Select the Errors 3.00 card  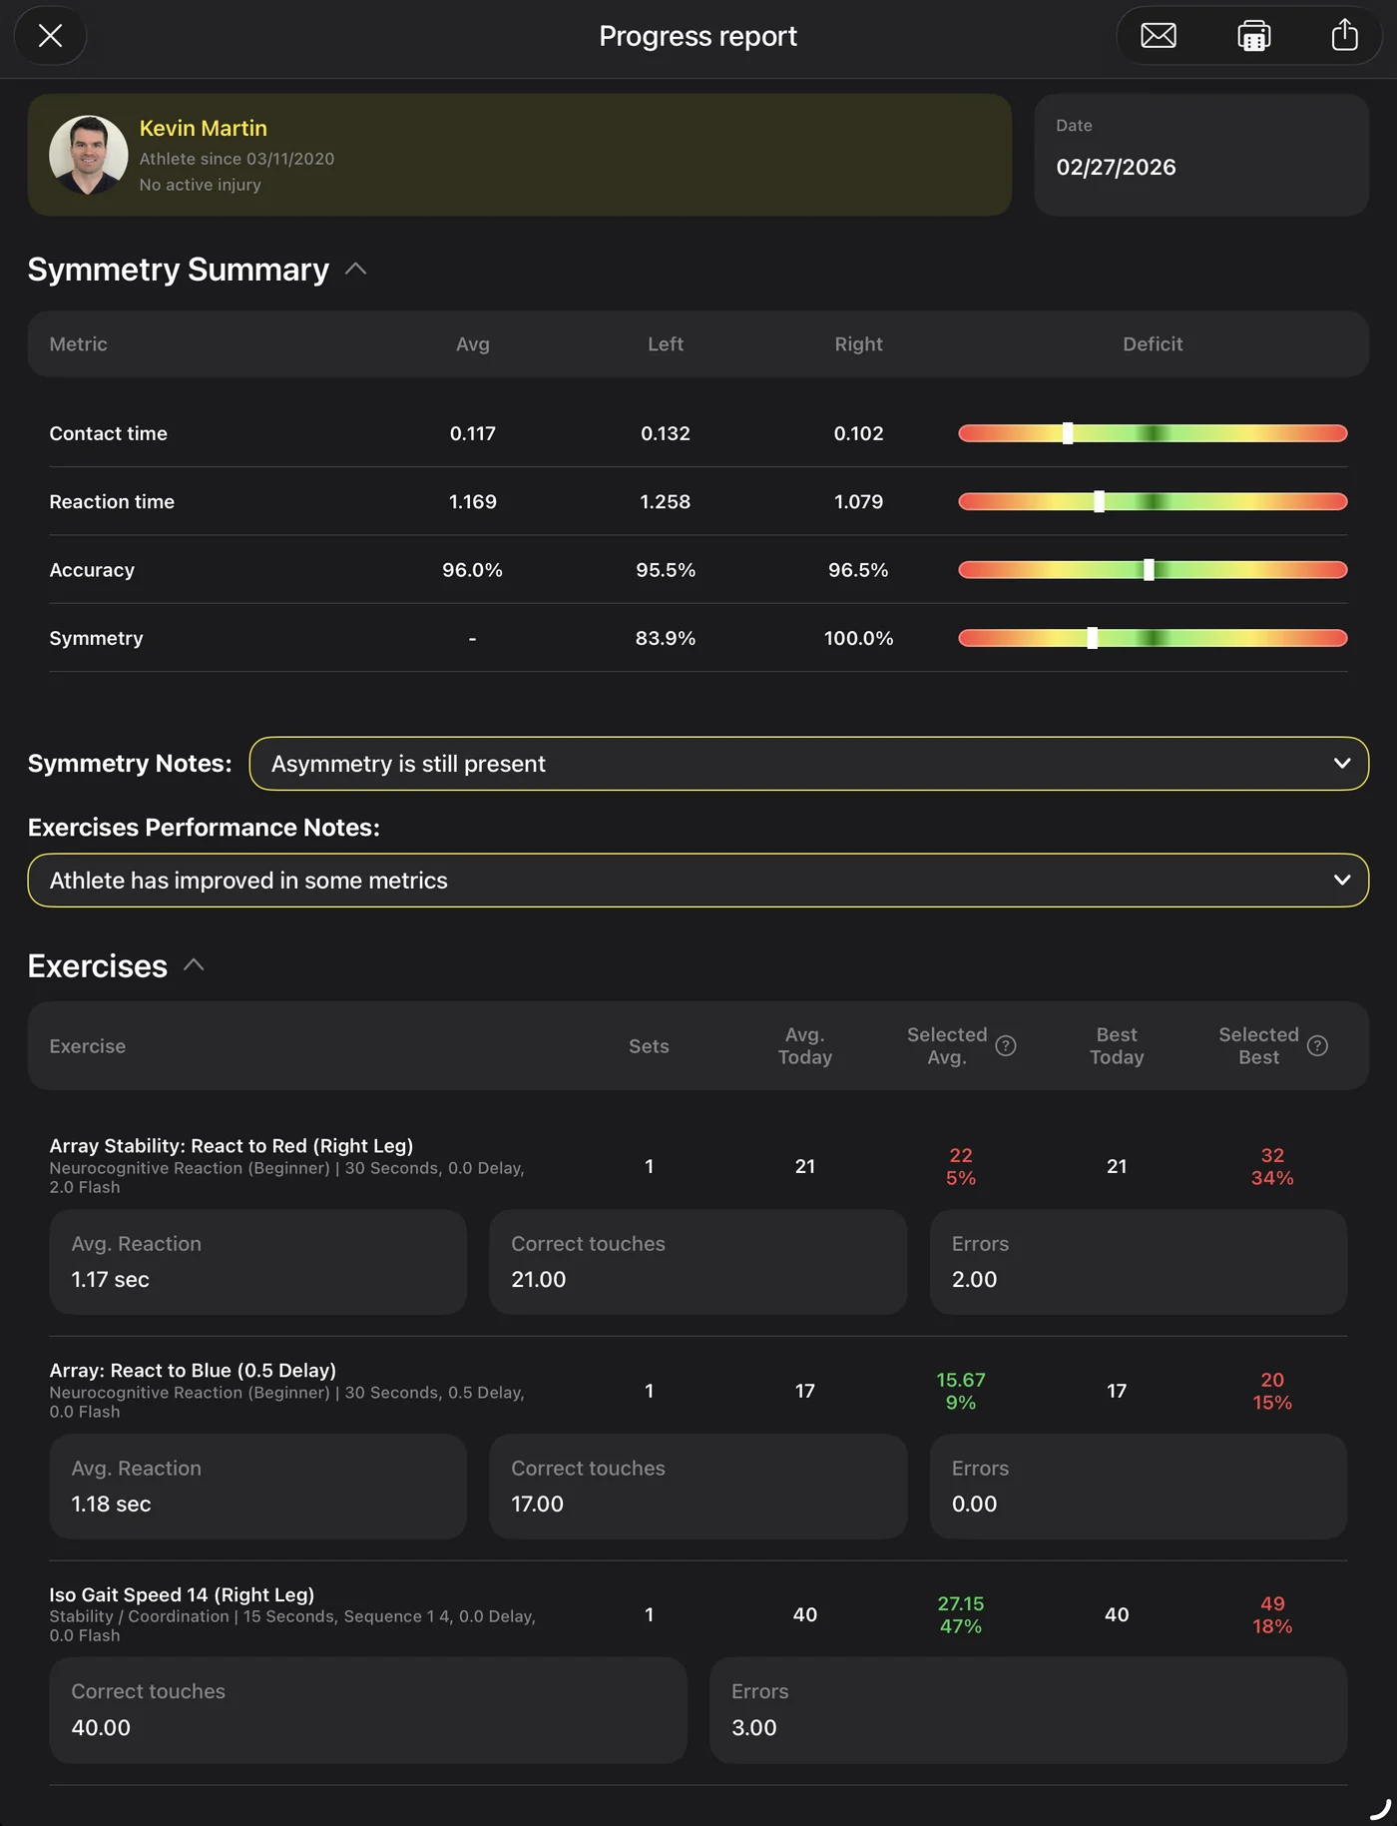pos(1029,1710)
